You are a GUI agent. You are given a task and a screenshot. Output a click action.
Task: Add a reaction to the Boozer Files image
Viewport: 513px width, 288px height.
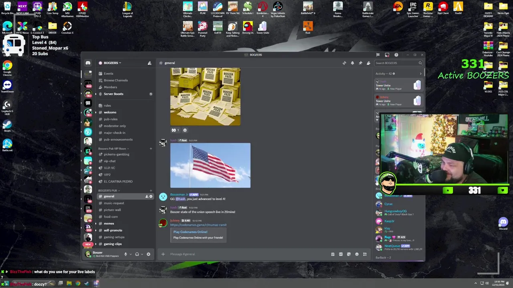[x=185, y=130]
